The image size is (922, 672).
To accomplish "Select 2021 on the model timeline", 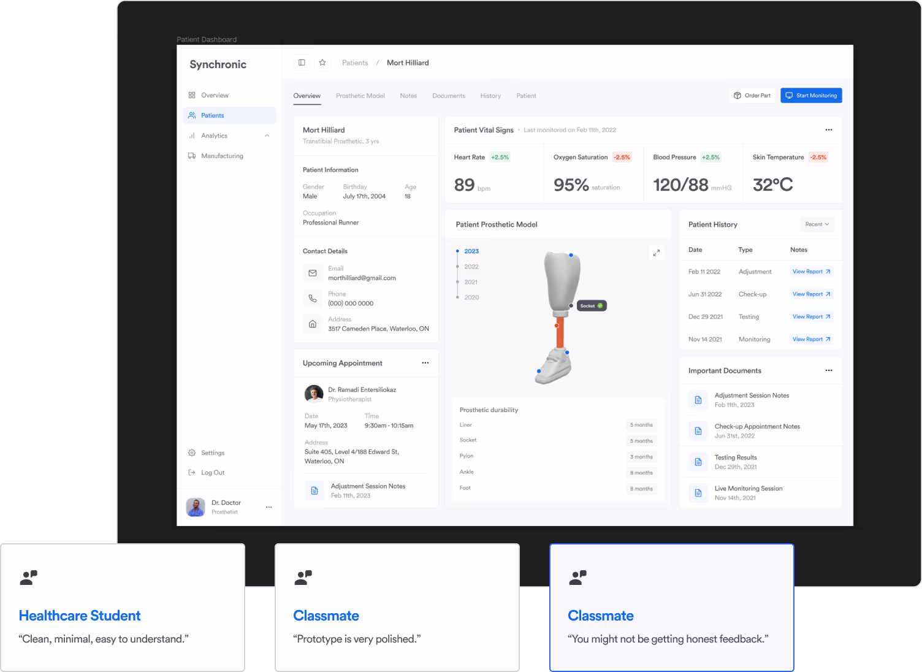I will 471,282.
